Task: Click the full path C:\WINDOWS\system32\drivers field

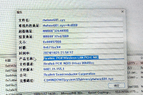Action: tap(84, 79)
